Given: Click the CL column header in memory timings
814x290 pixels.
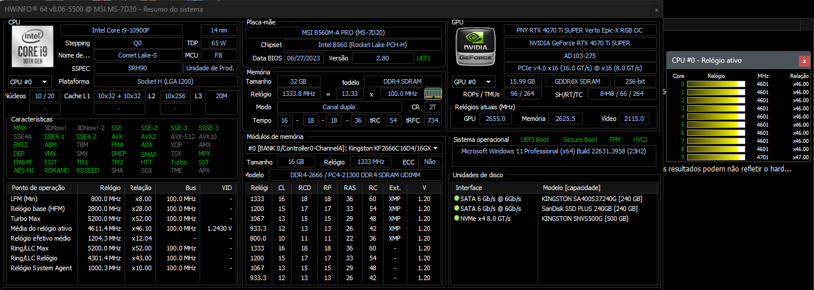Looking at the screenshot, I should (282, 188).
